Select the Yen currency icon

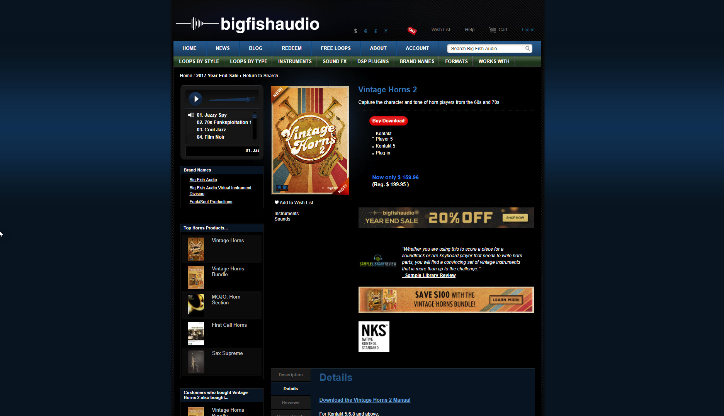[386, 31]
